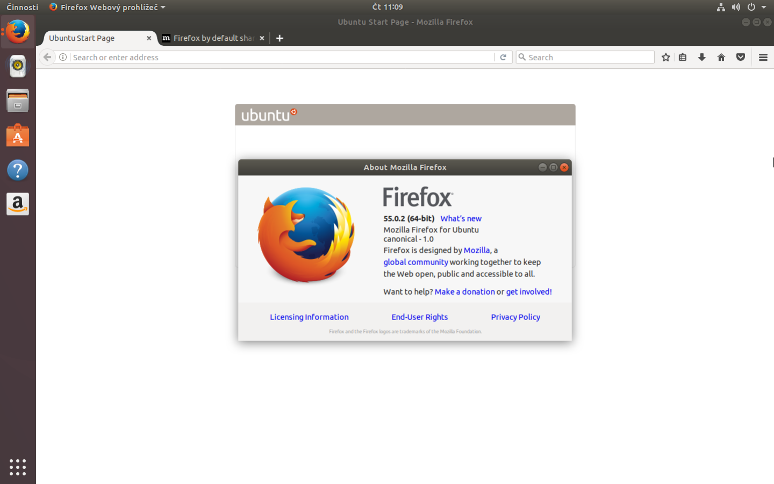Open the Show Applications grid

click(x=18, y=467)
